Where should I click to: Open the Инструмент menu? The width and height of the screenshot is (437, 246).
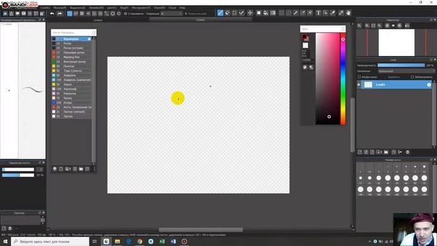141,8
